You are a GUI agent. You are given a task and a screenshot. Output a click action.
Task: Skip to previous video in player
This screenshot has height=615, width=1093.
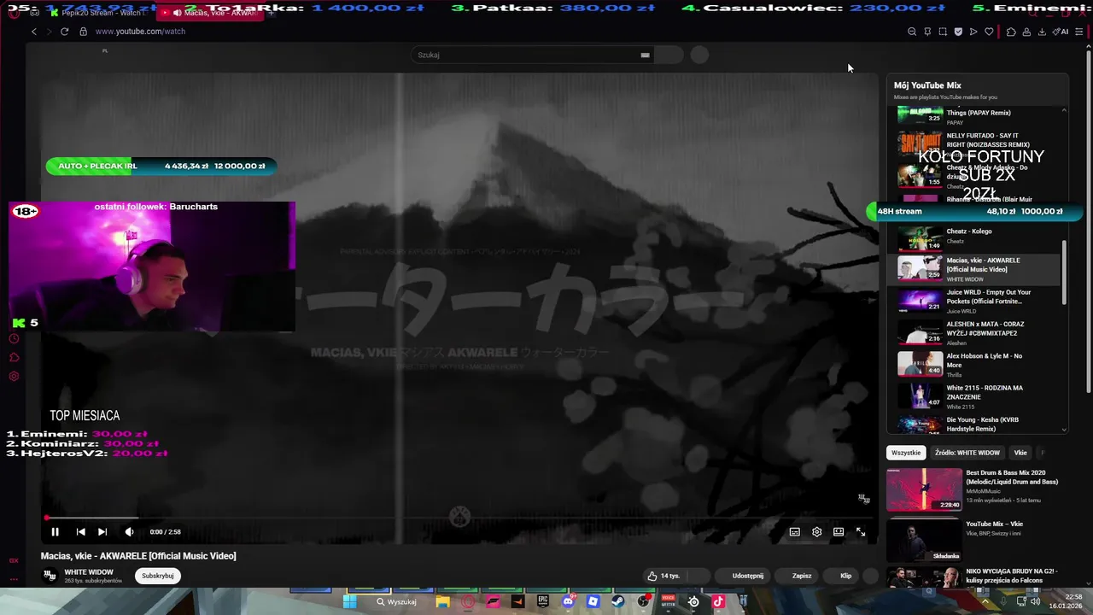point(80,531)
